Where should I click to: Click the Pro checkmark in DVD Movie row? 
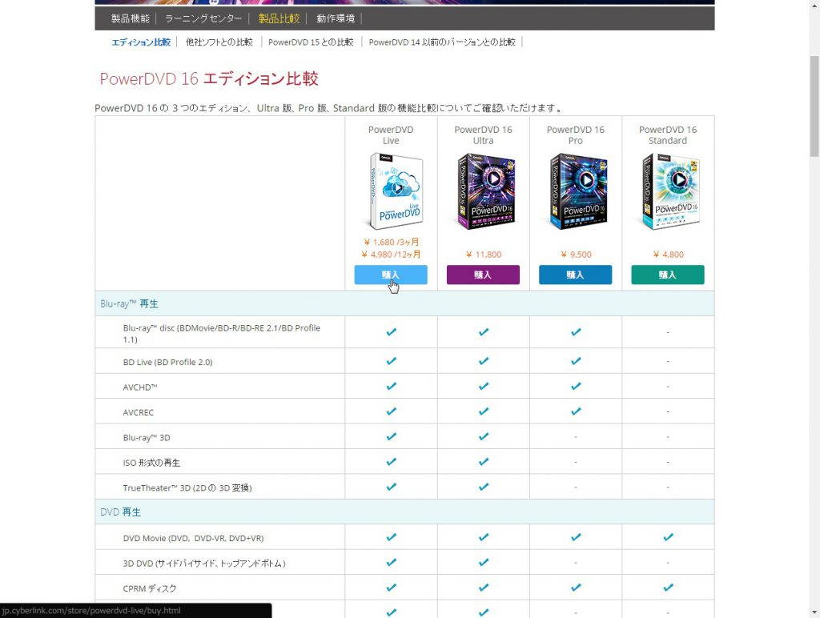(576, 537)
